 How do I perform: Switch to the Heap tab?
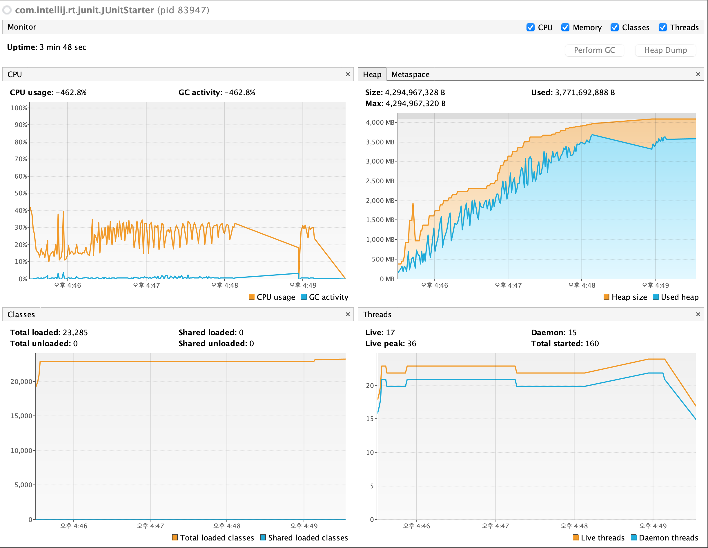(x=372, y=74)
